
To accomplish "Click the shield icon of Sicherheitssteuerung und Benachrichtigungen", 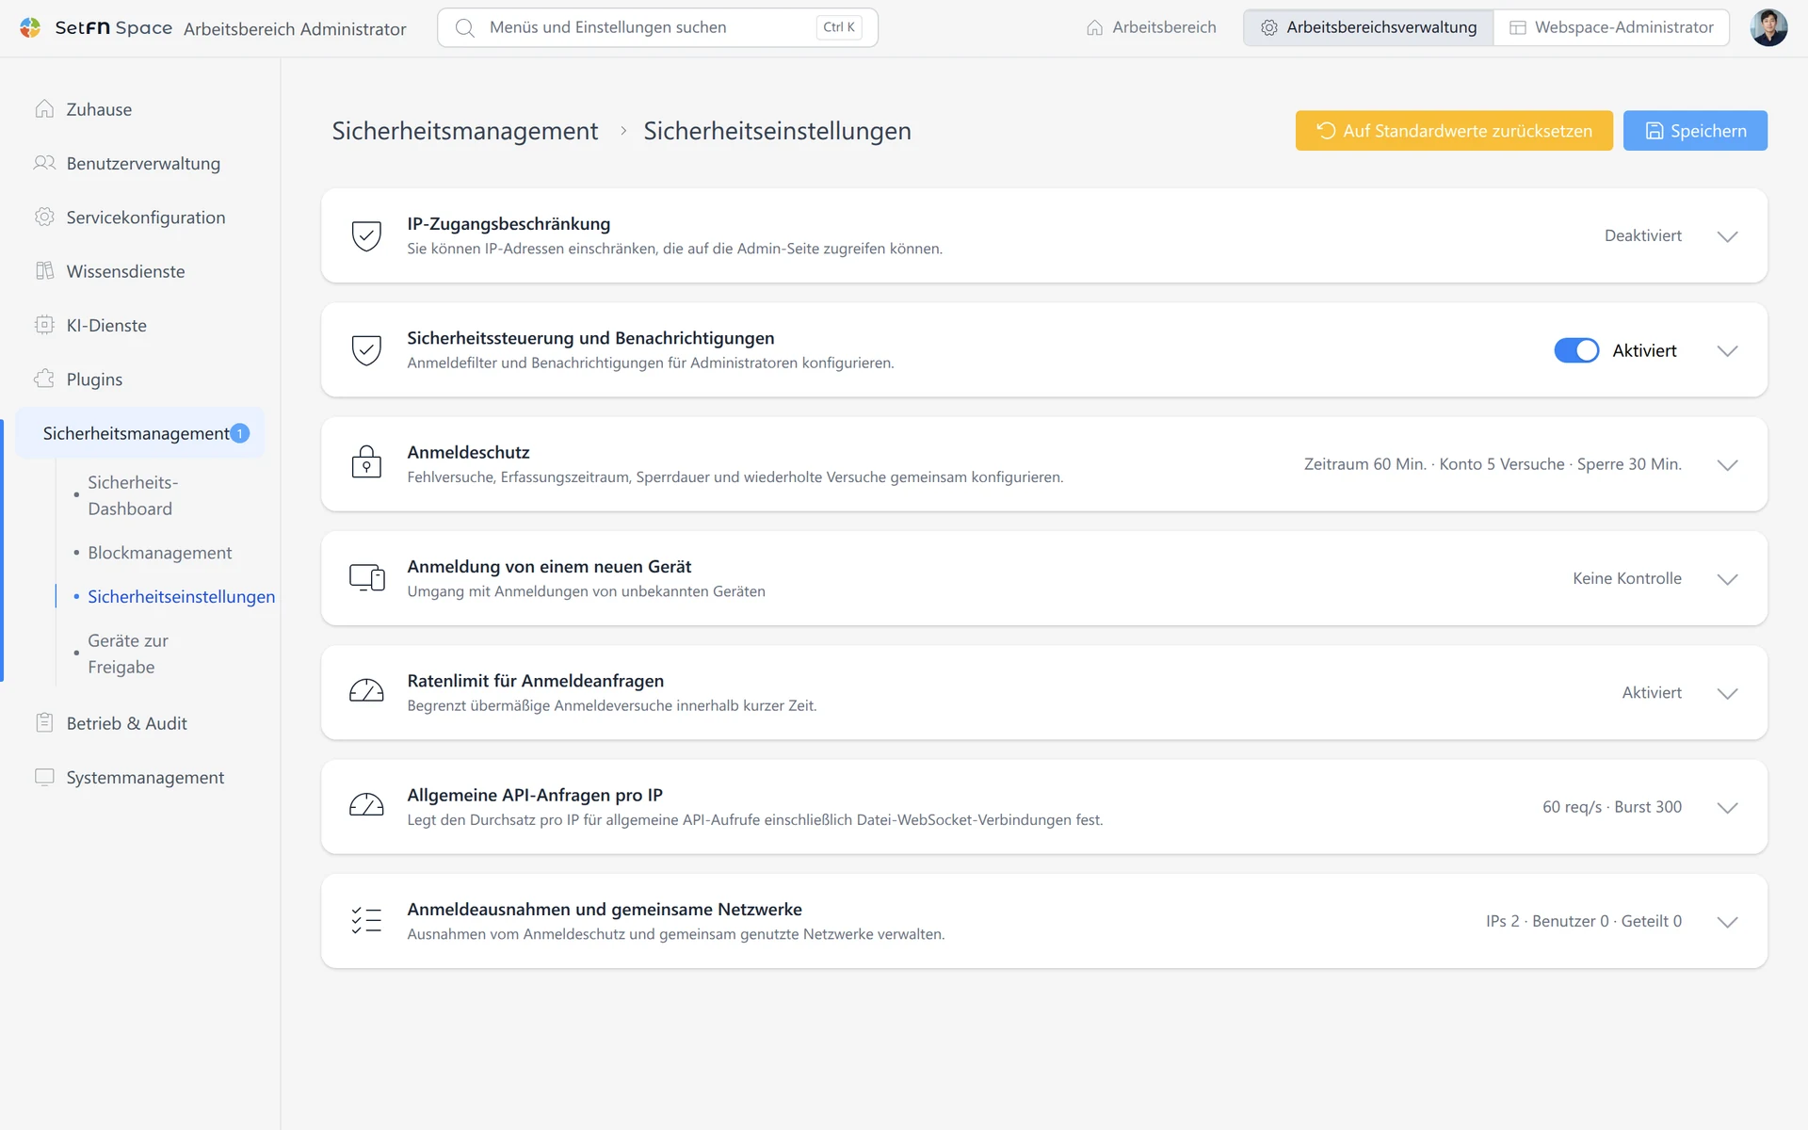I will (x=366, y=349).
